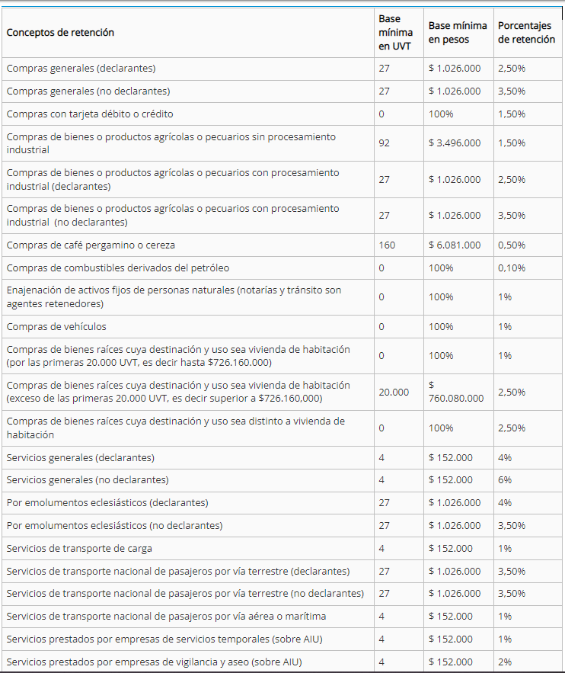Click the "$ 760.080.000" pesos cell
Viewport: 565px width, 673px height.
point(457,392)
